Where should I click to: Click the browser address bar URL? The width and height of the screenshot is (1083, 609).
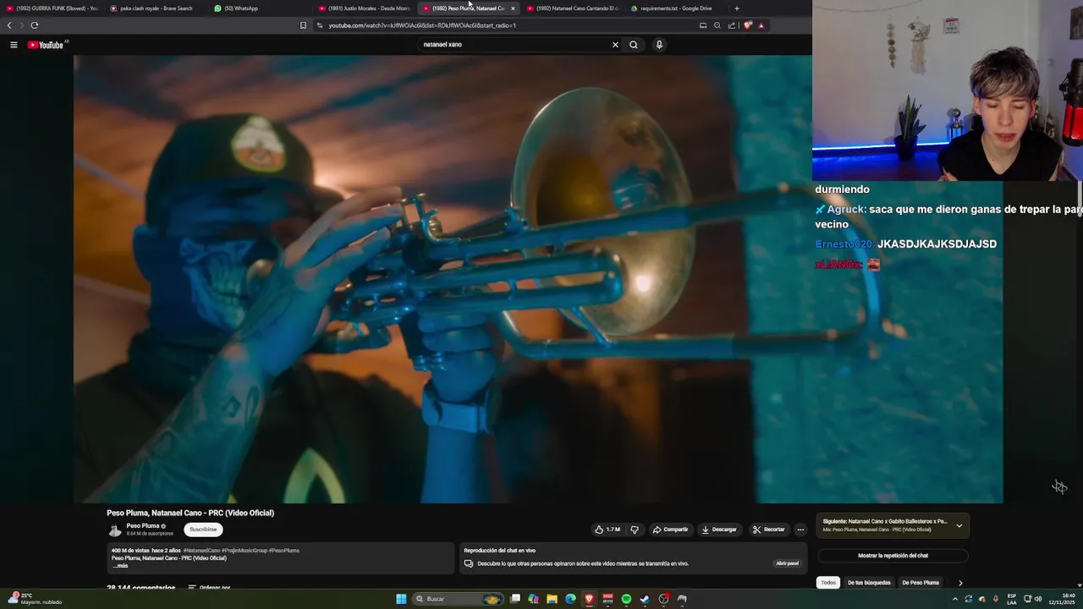[x=423, y=25]
